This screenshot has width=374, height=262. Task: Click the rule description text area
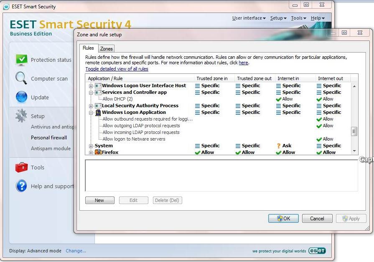click(x=221, y=175)
